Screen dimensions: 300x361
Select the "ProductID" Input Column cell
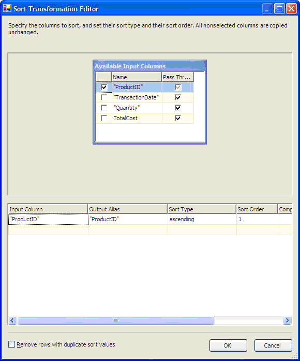48,219
